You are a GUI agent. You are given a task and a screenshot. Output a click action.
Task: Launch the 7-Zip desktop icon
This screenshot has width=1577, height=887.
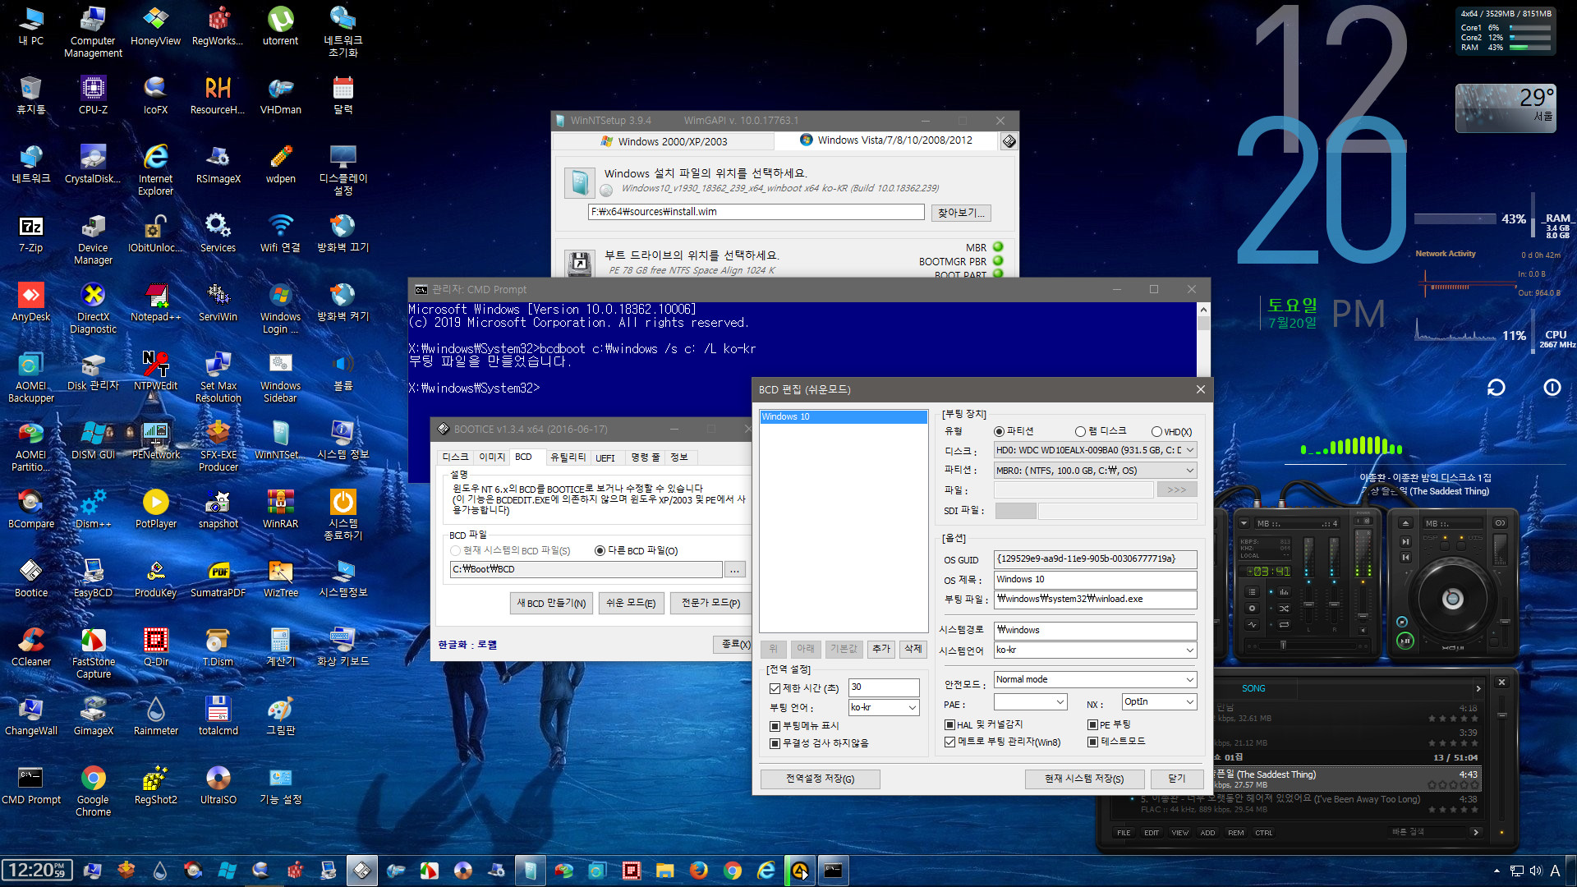click(30, 233)
